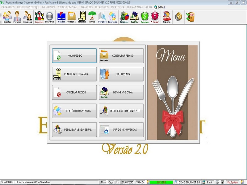
Task: Open the Fornece suppliers icon
Action: 17,17
